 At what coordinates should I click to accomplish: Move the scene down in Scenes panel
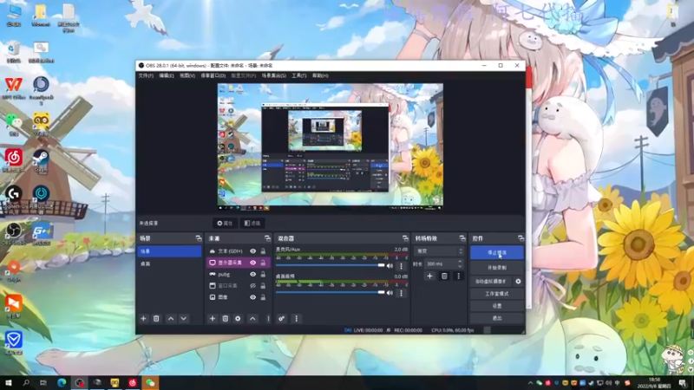click(x=183, y=318)
